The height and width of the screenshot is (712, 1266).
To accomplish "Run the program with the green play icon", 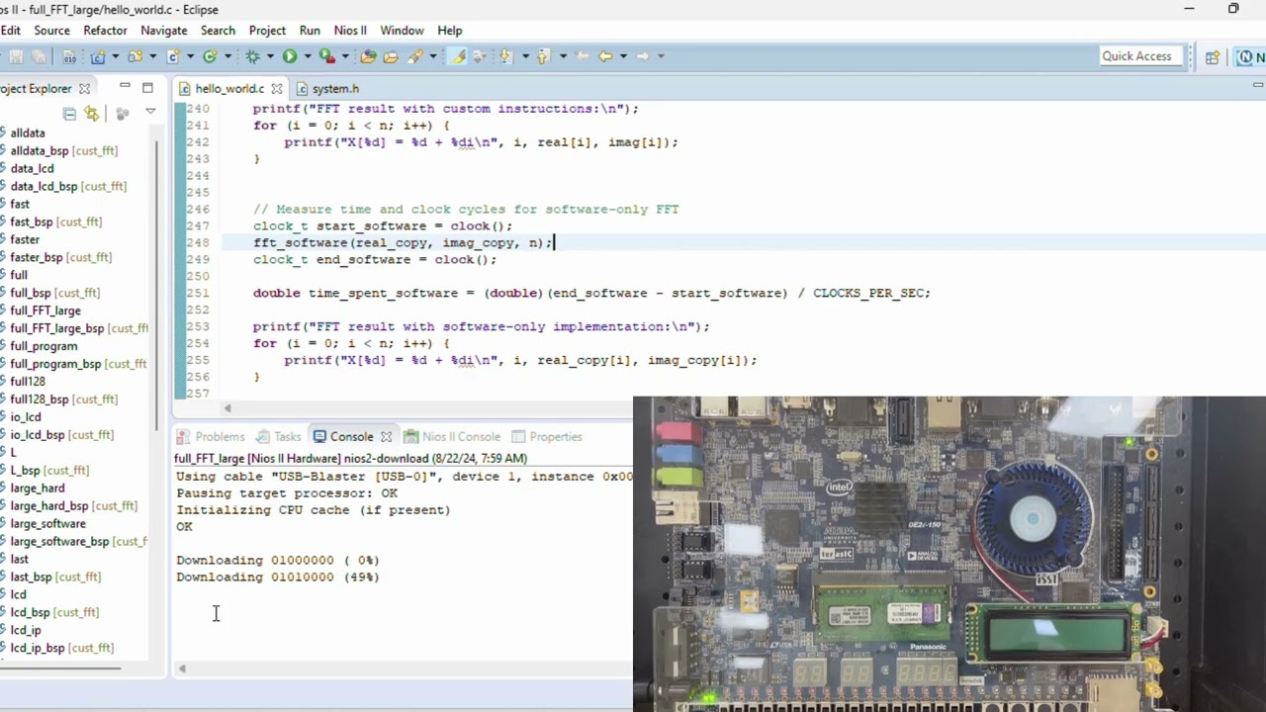I will [290, 56].
